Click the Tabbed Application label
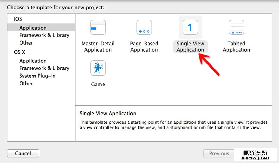This screenshot has height=163, width=279. 236,47
